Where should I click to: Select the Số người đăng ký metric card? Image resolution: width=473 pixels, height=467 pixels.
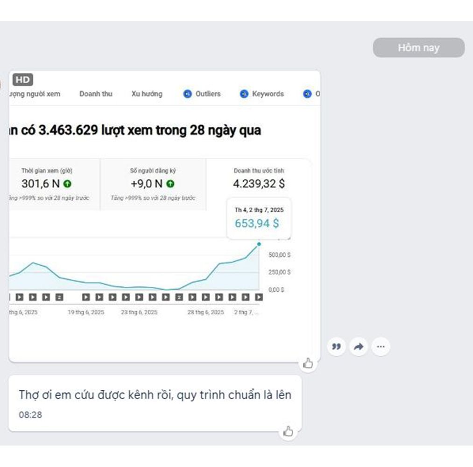point(153,184)
